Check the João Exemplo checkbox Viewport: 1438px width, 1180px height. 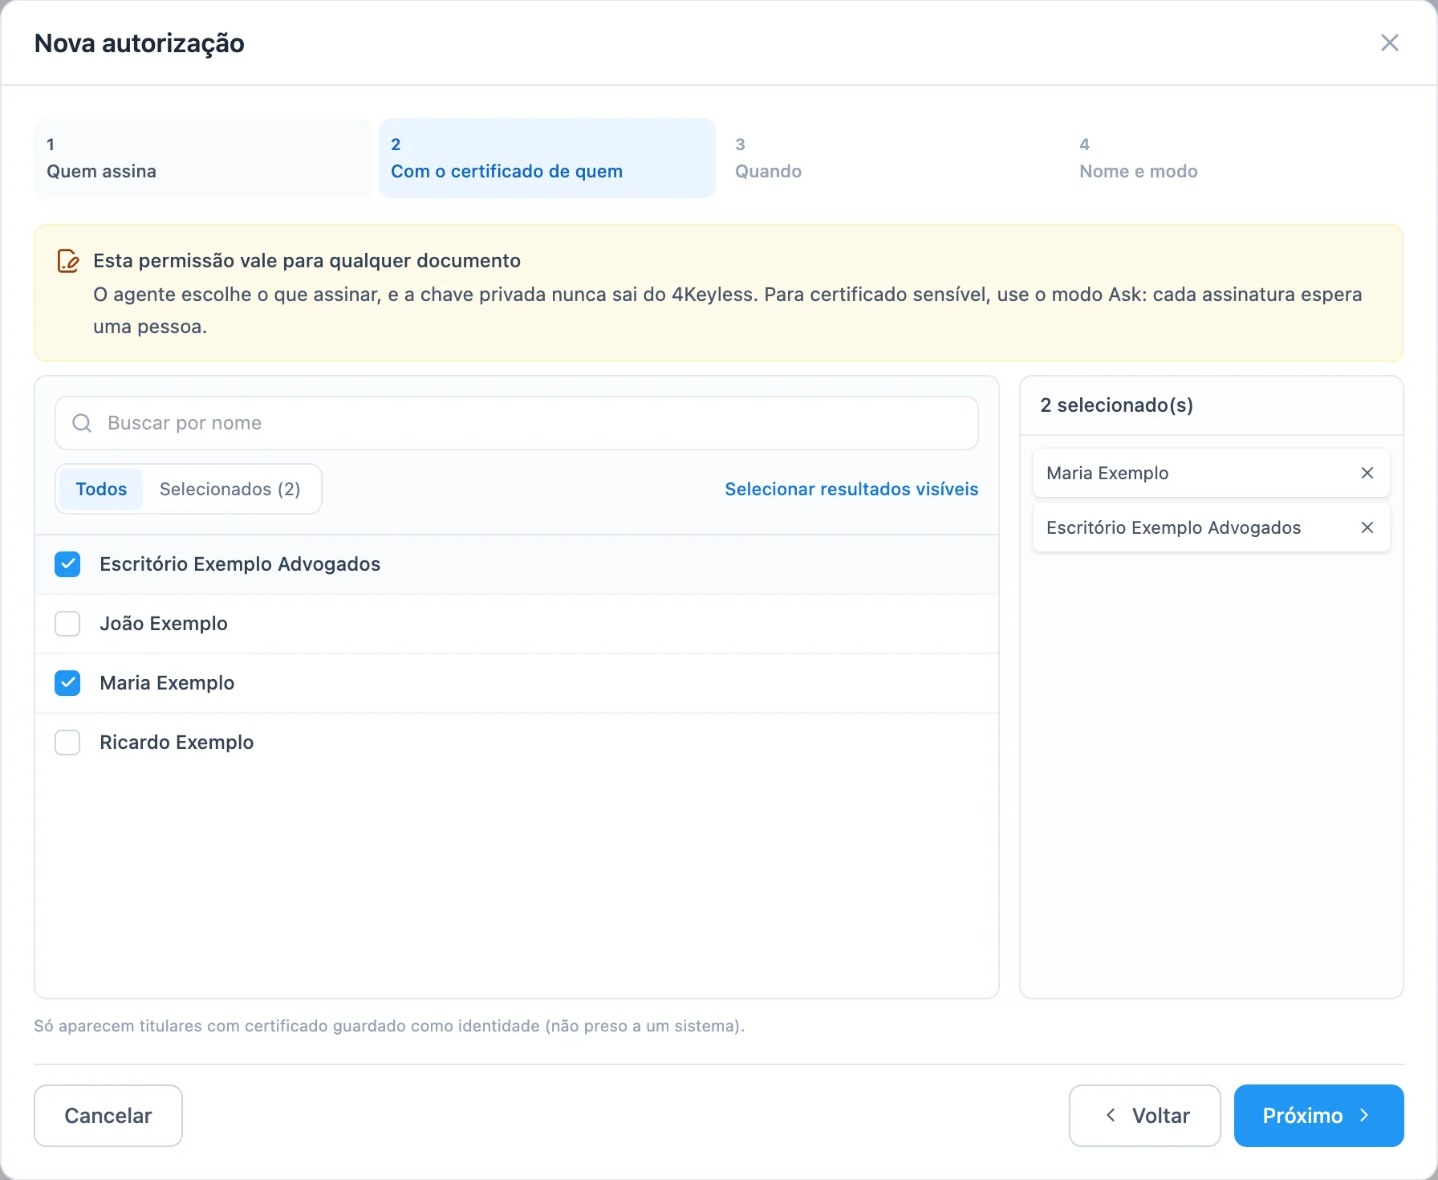[x=67, y=624]
